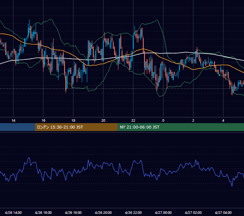Click the hour label 0 on the price chart axis
This screenshot has width=244, height=216.
(x=163, y=121)
